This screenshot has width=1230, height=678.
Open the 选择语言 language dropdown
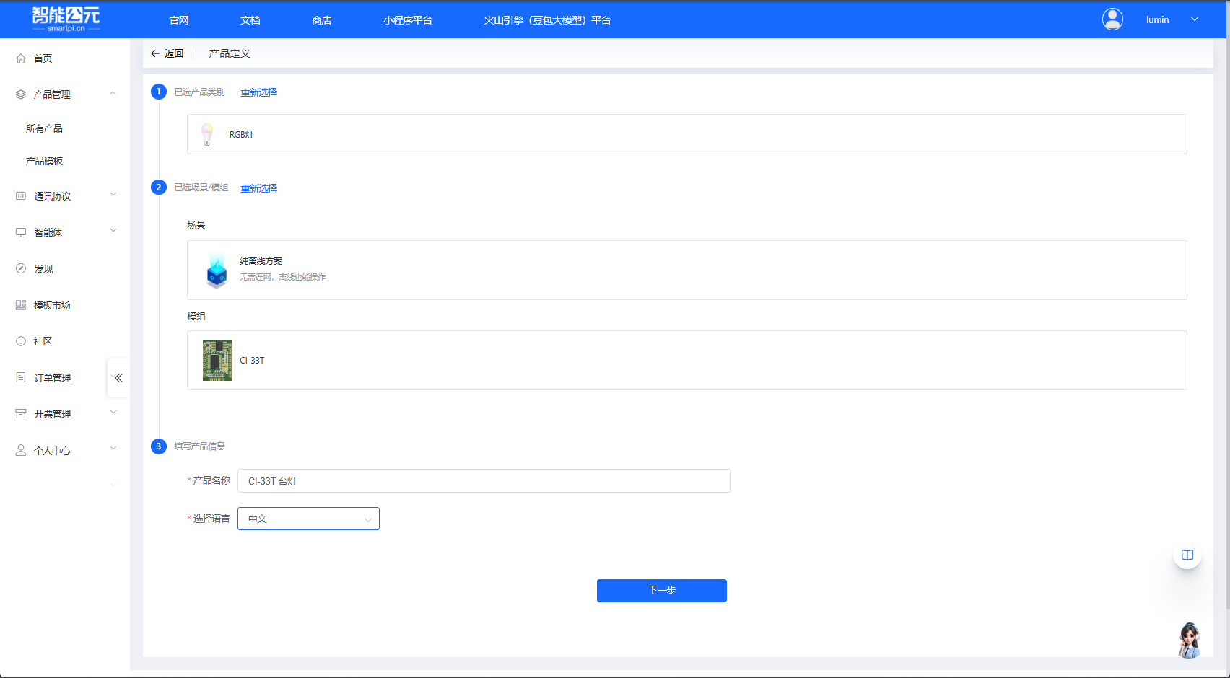pos(308,519)
